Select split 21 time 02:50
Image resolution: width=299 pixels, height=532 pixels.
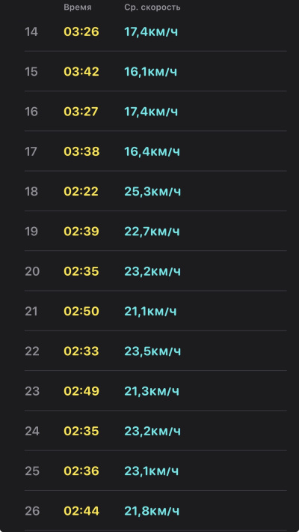(x=81, y=311)
